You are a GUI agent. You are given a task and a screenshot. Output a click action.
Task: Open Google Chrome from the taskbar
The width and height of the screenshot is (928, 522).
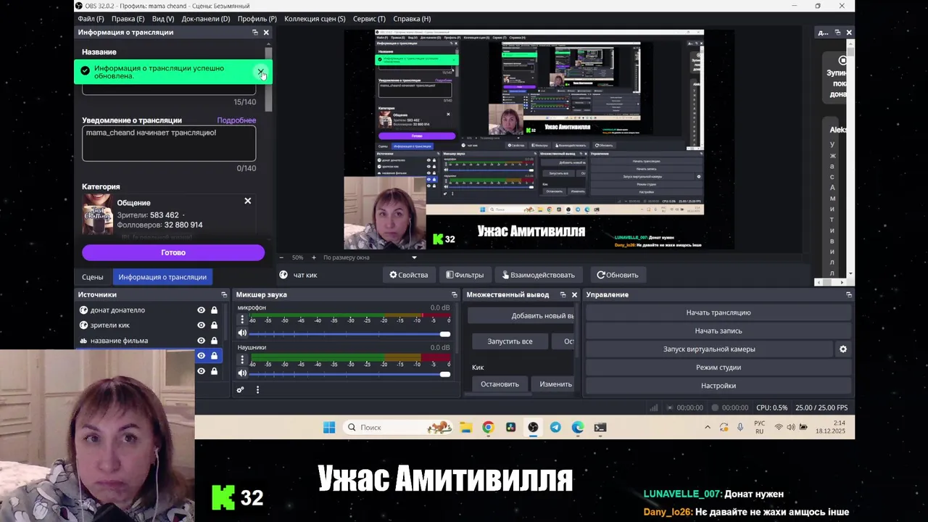pyautogui.click(x=488, y=427)
